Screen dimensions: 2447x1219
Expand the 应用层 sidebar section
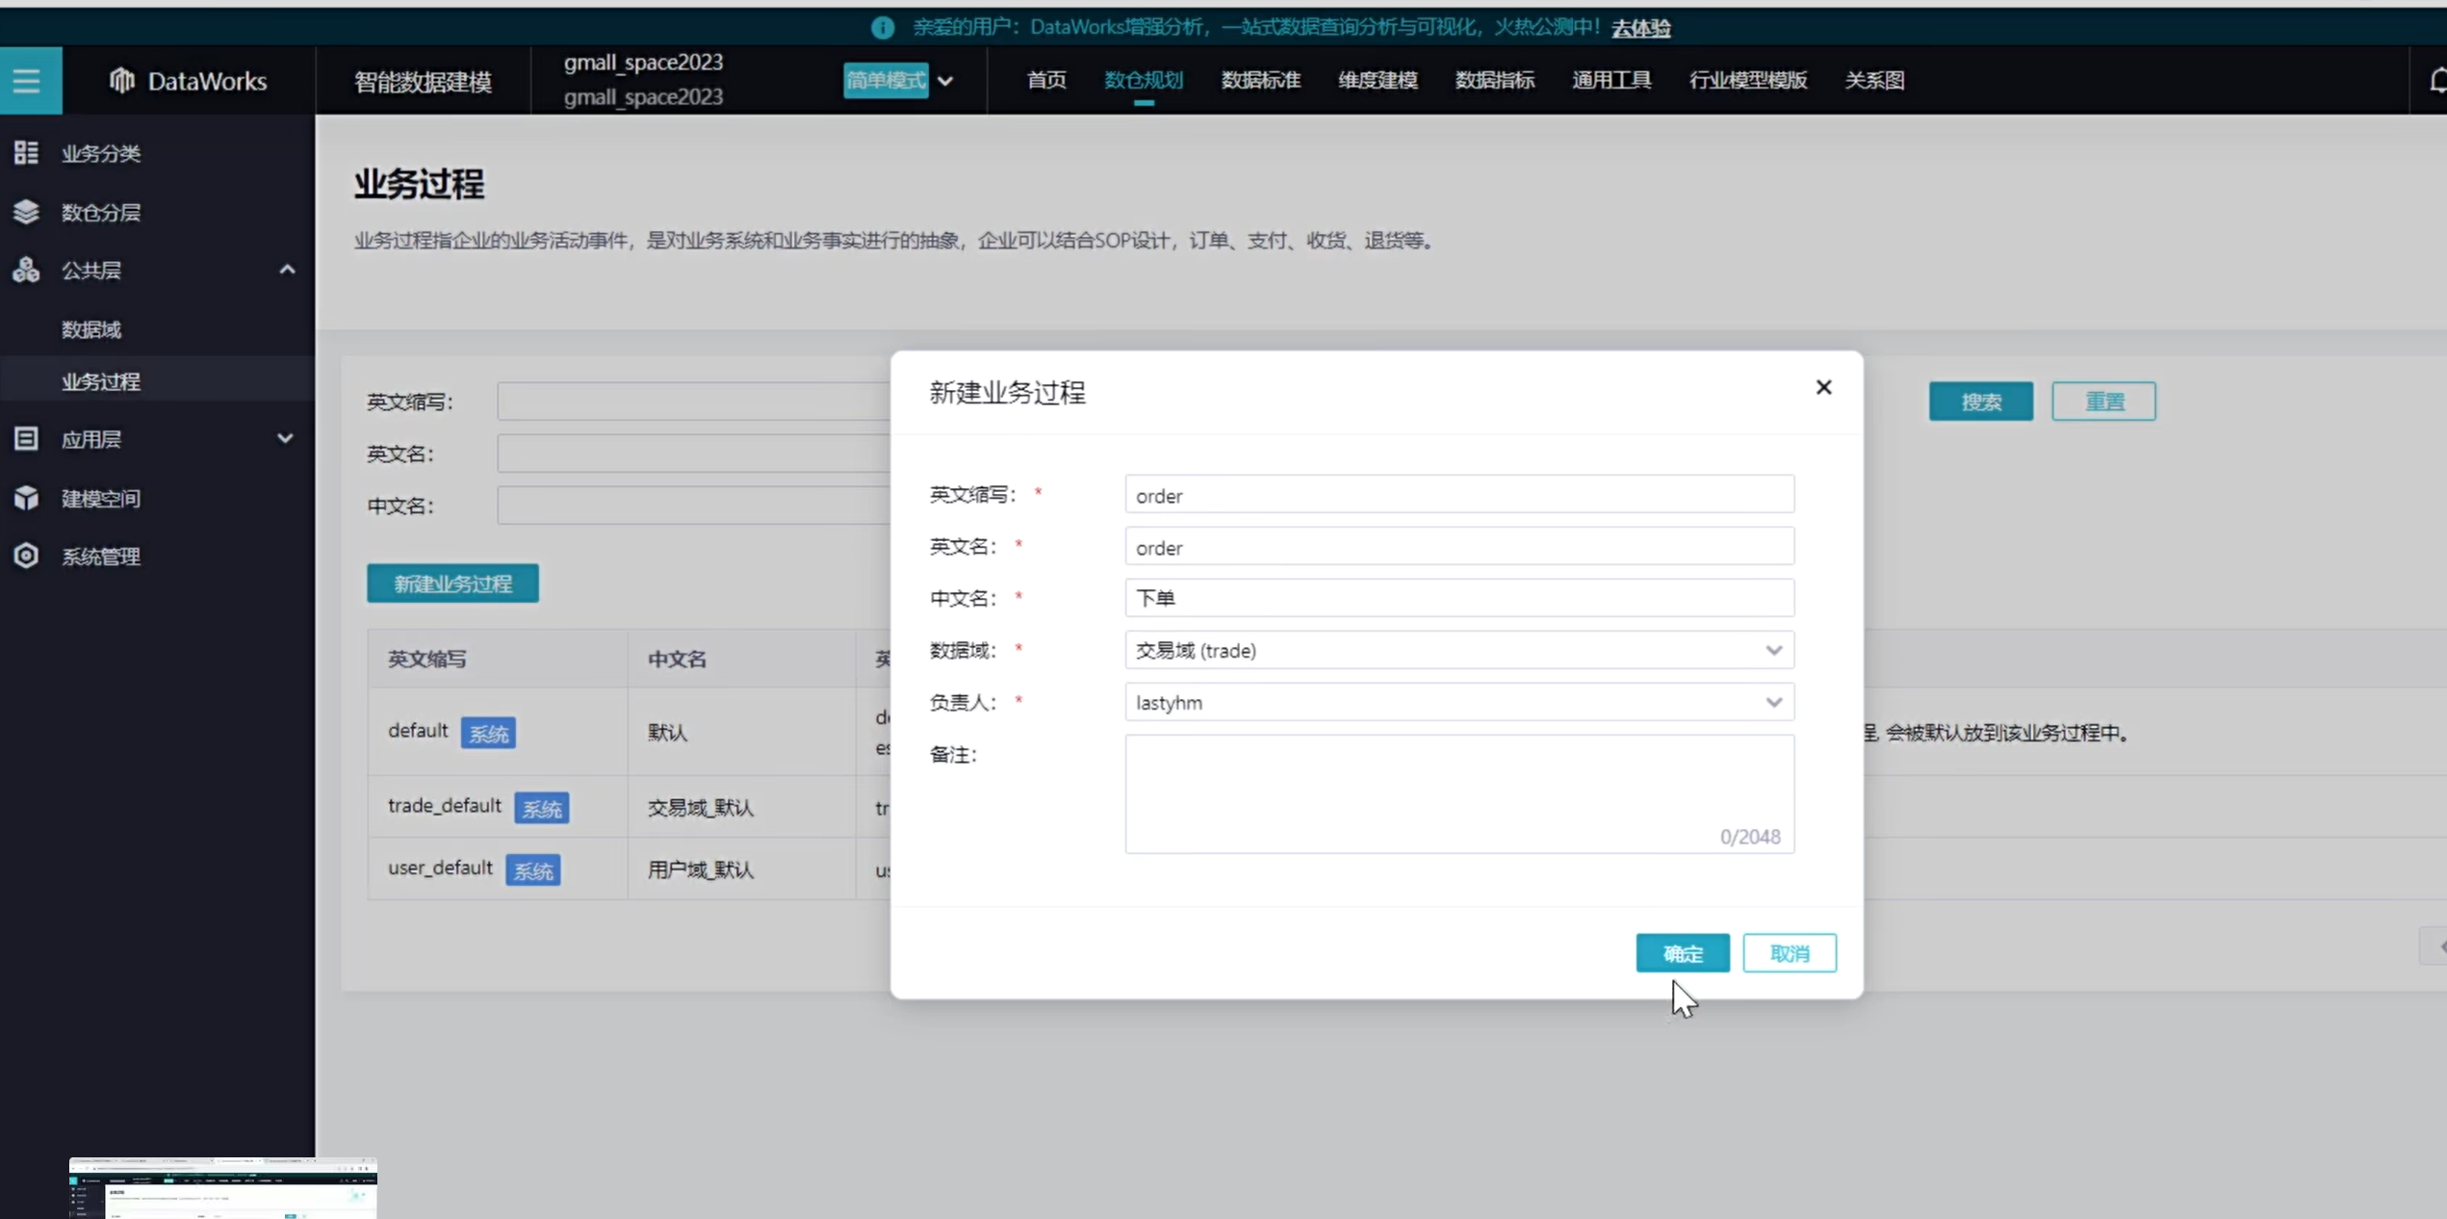(x=285, y=439)
